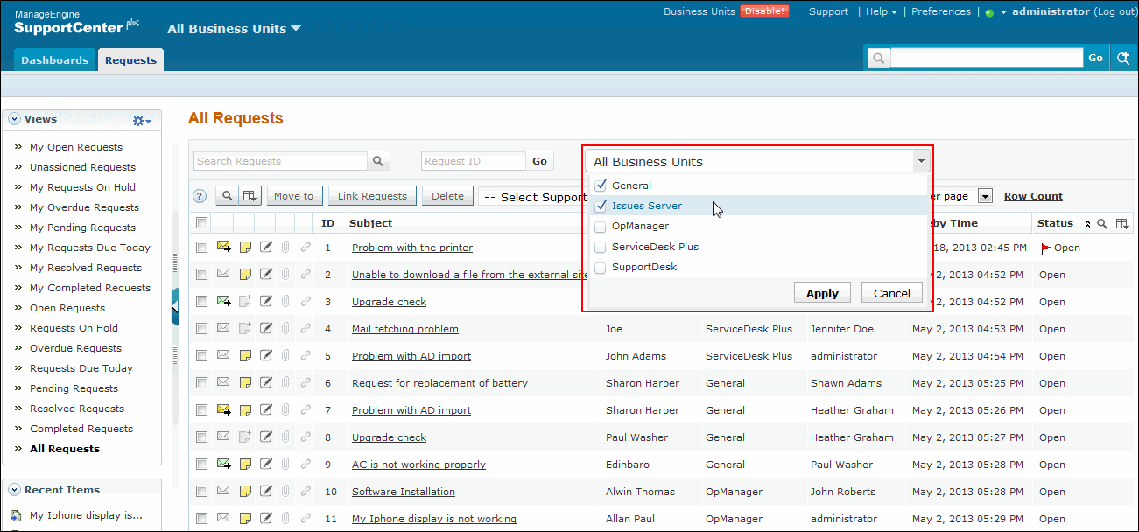Viewport: 1139px width, 532px height.
Task: Click the red Disable! button
Action: pos(764,11)
